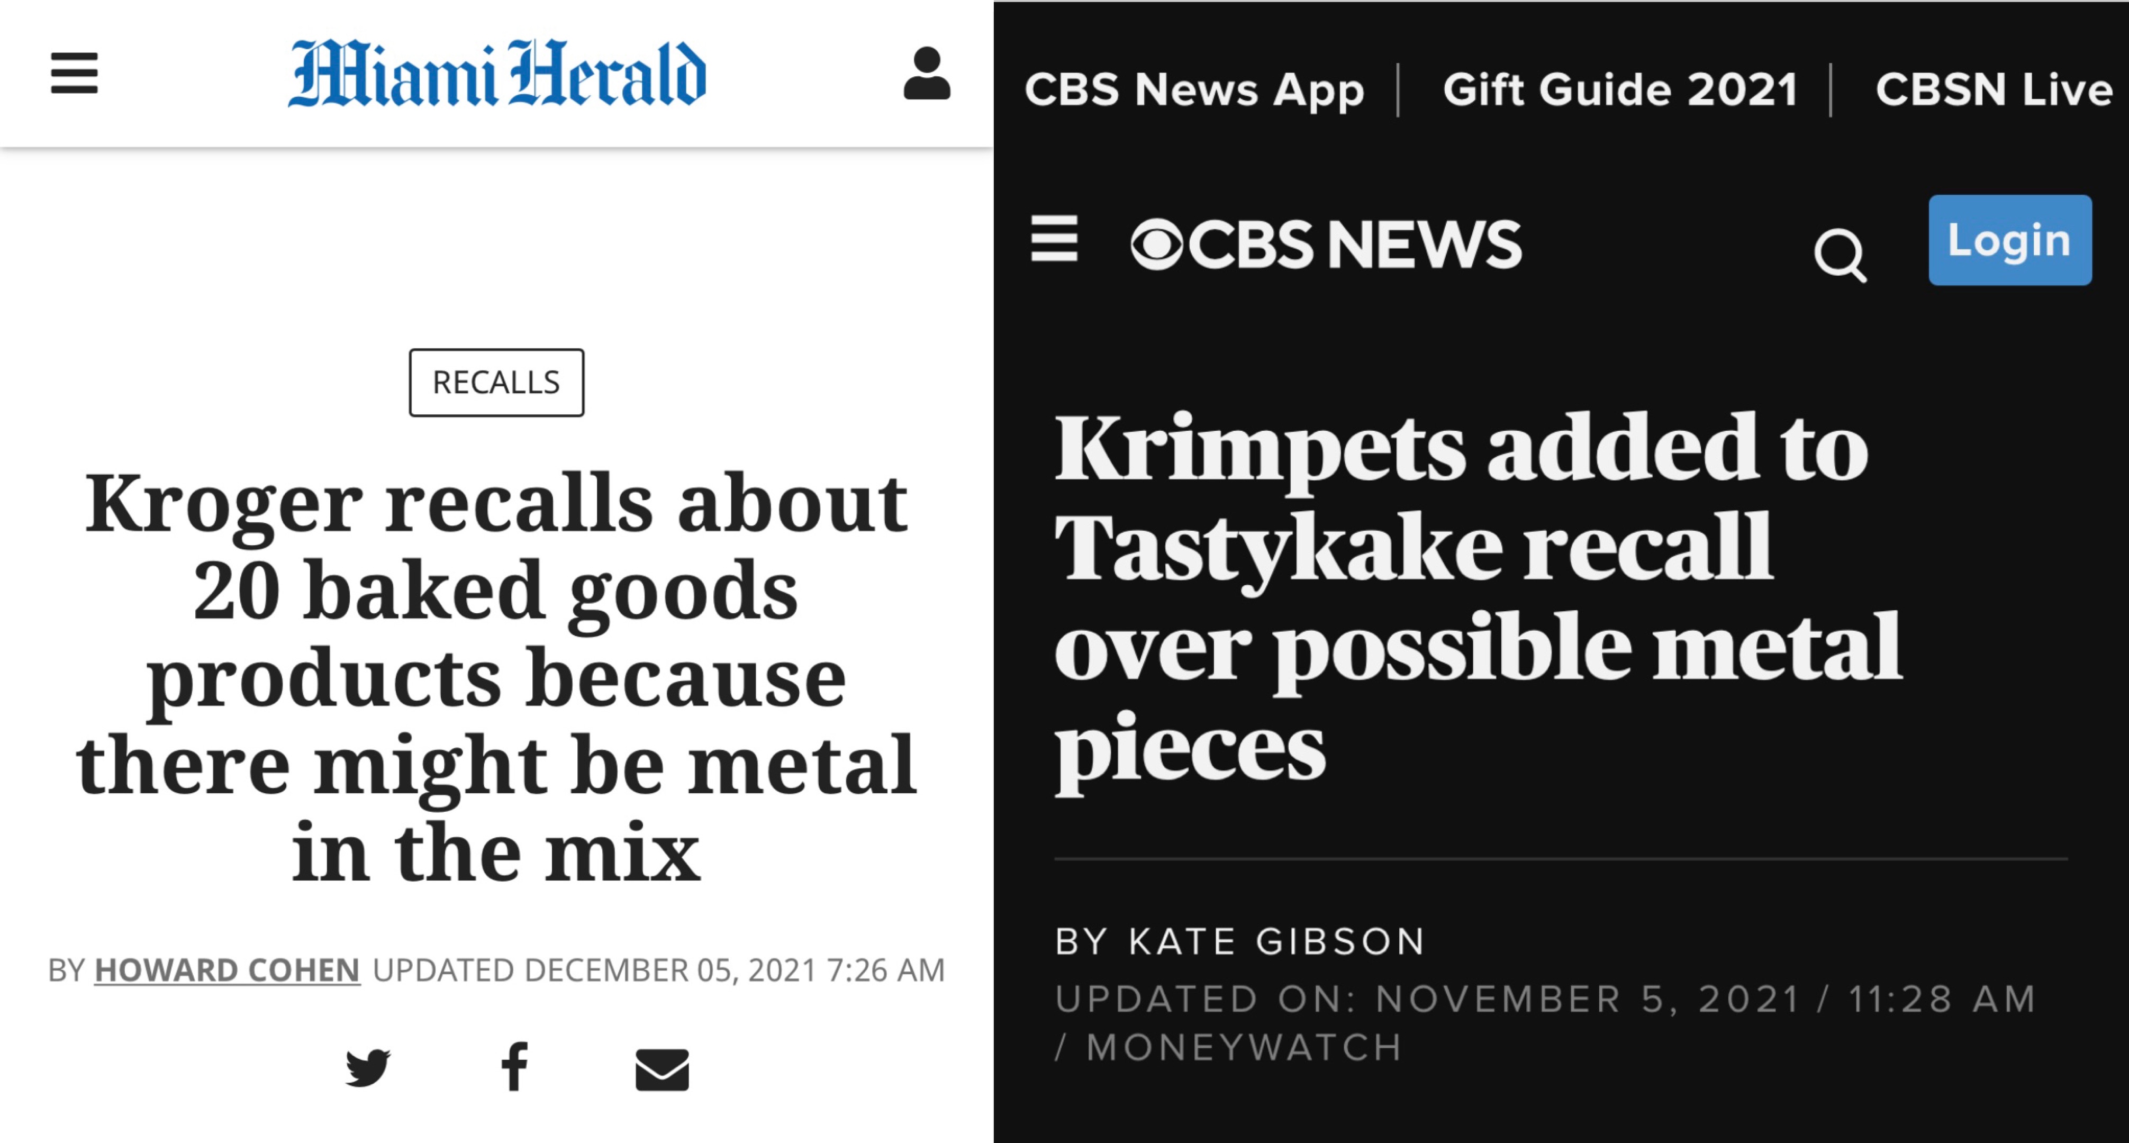2129x1143 pixels.
Task: Open the CBS News hamburger menu
Action: tap(1055, 239)
